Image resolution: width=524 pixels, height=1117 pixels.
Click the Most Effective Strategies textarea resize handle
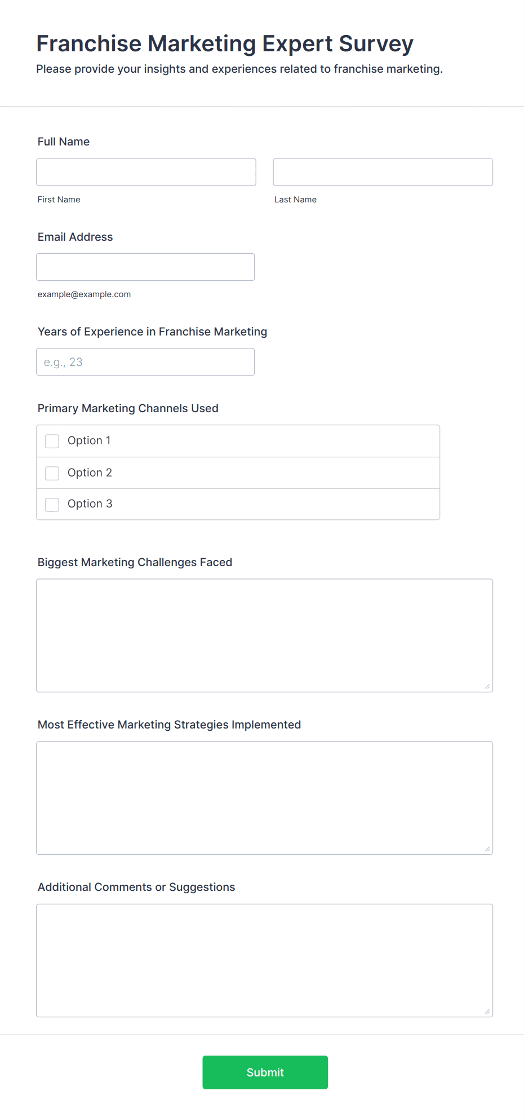click(x=487, y=849)
